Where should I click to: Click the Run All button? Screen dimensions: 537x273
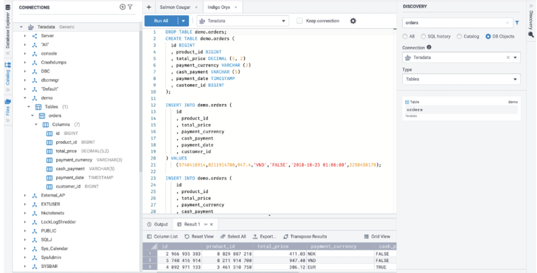point(161,21)
